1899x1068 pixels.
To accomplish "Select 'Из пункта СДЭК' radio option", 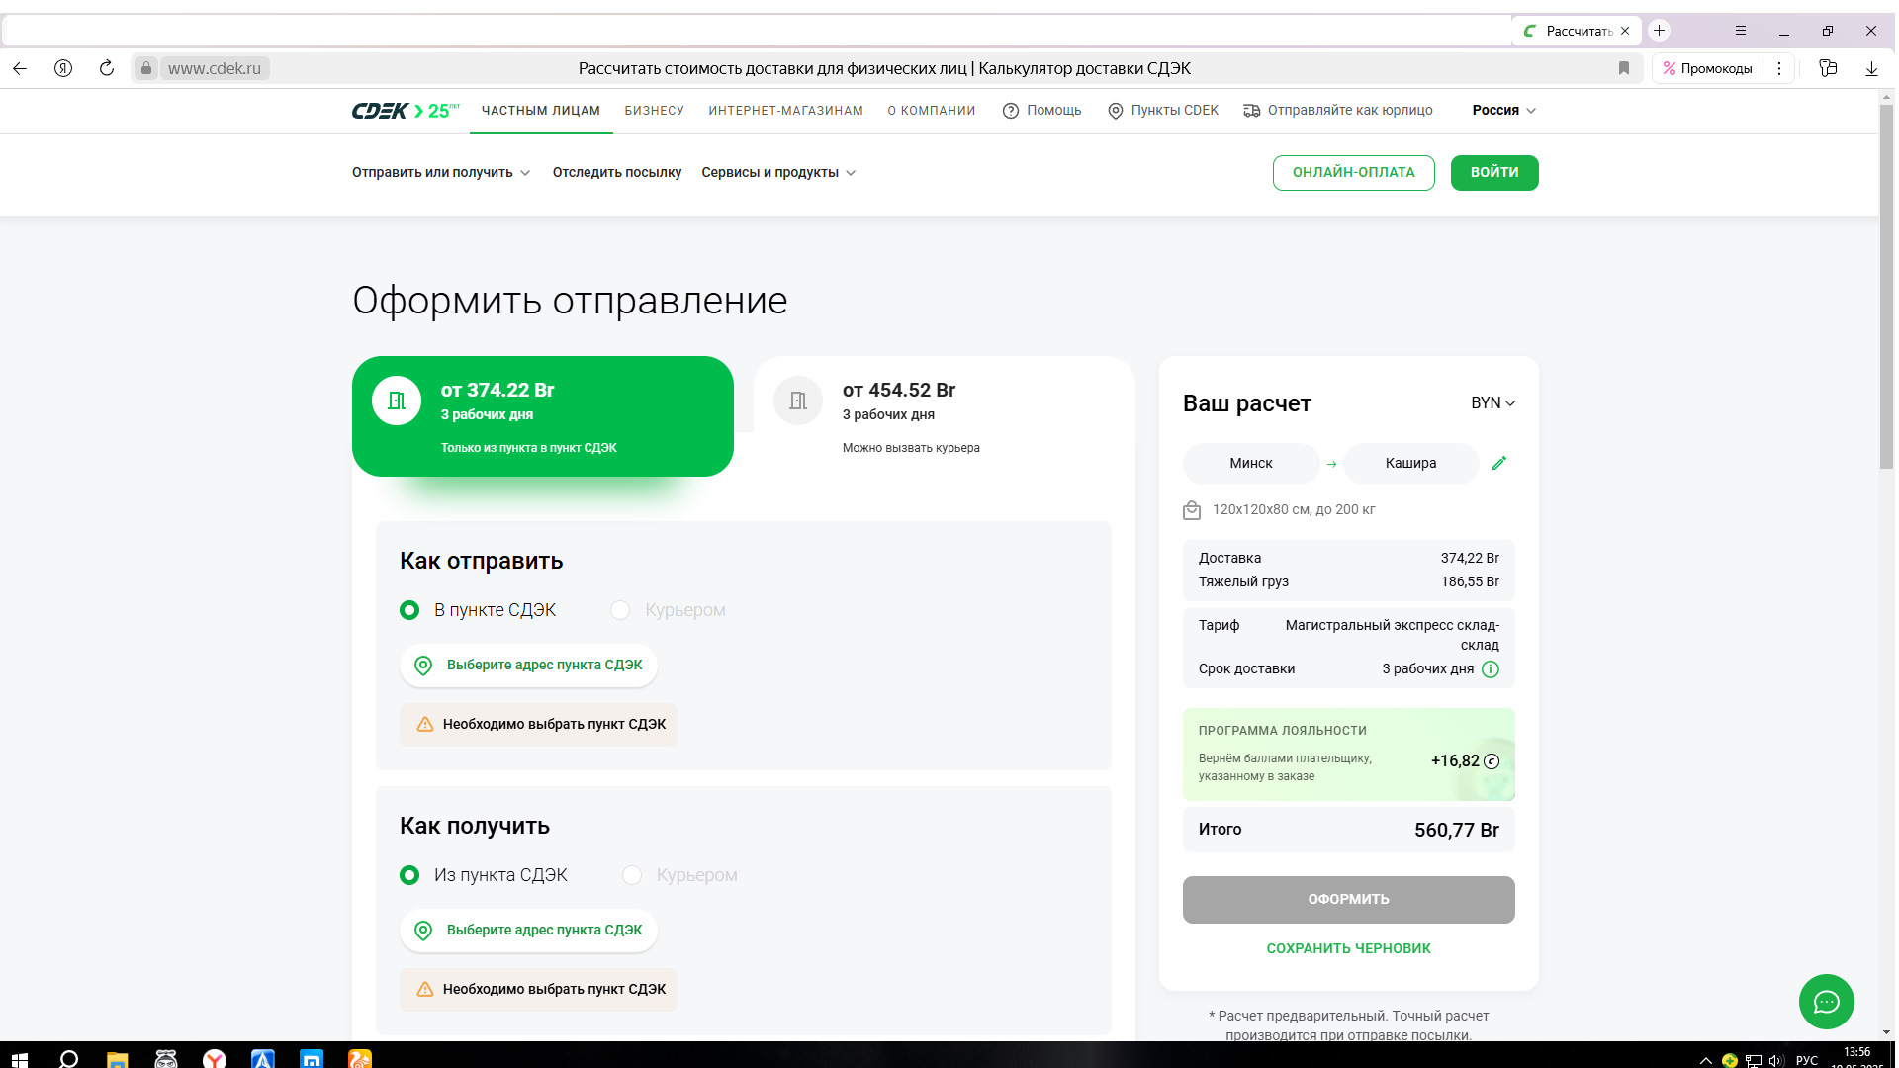I will (409, 875).
